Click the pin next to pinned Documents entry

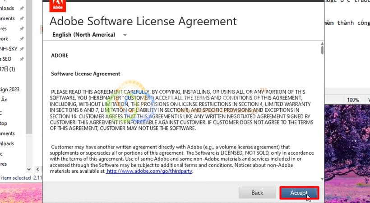[22, 18]
